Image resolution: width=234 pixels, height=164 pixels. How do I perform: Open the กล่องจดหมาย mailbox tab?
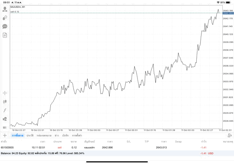tap(44, 135)
